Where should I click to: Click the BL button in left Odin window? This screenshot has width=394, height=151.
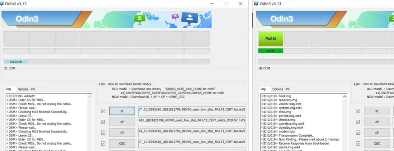click(x=122, y=111)
